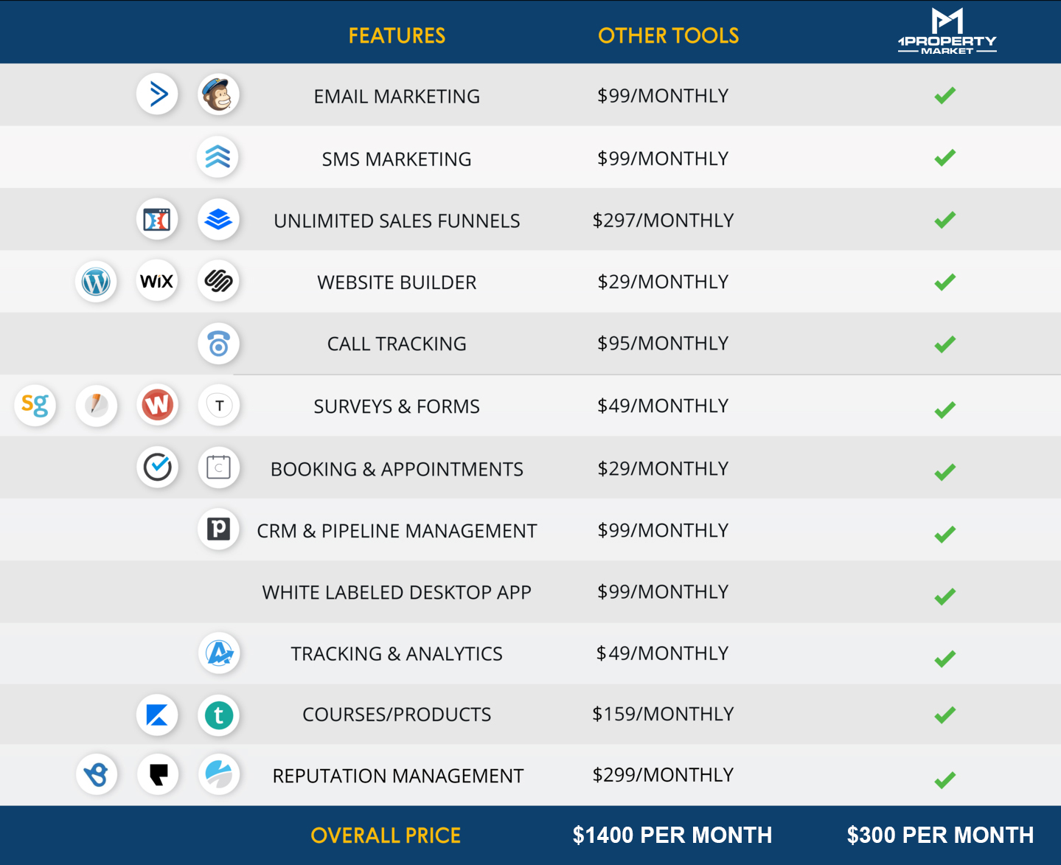The image size is (1061, 865).
Task: Click the WEBSITE BUILDER label
Action: (397, 282)
